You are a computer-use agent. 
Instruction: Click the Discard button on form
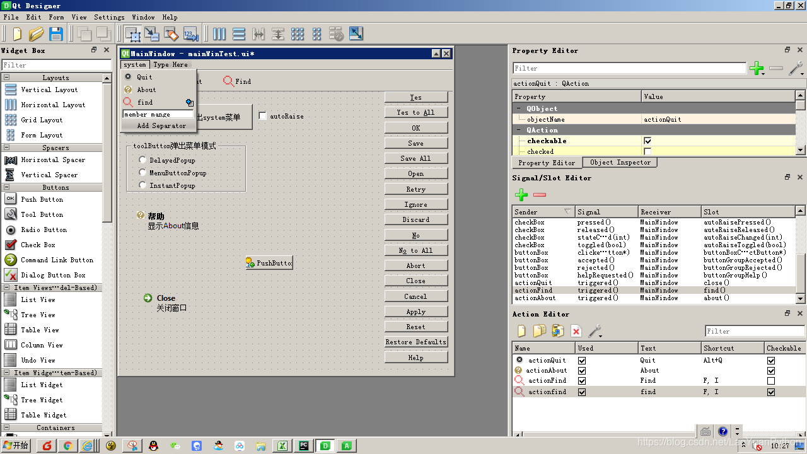pos(416,219)
